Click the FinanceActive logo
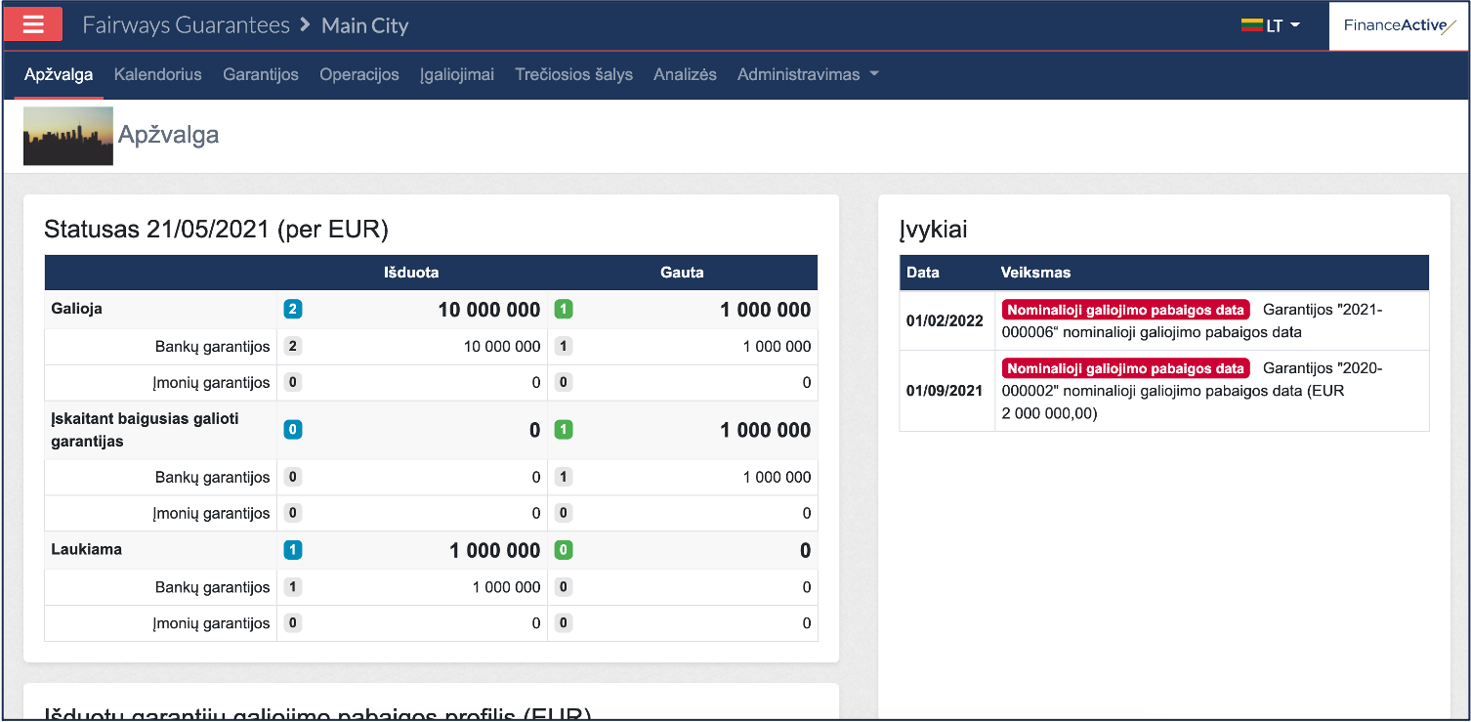The height and width of the screenshot is (722, 1471). (1399, 25)
